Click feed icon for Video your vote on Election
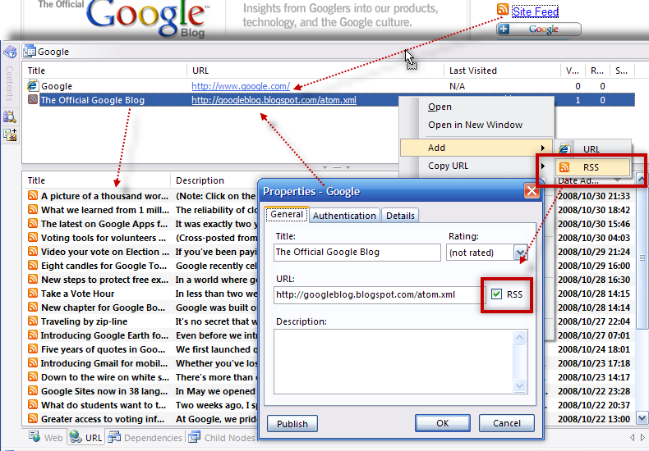This screenshot has height=451, width=649. click(x=33, y=251)
